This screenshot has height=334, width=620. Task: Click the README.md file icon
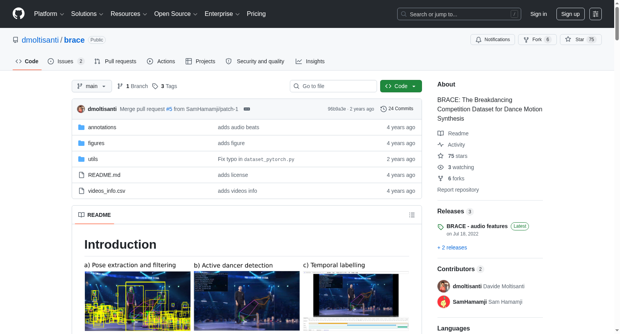tap(81, 175)
